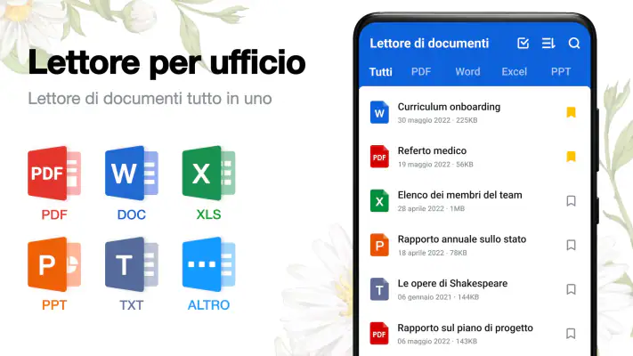Viewport: 633px width, 356px height.
Task: Remove bookmark from Referto medico
Action: 571,157
